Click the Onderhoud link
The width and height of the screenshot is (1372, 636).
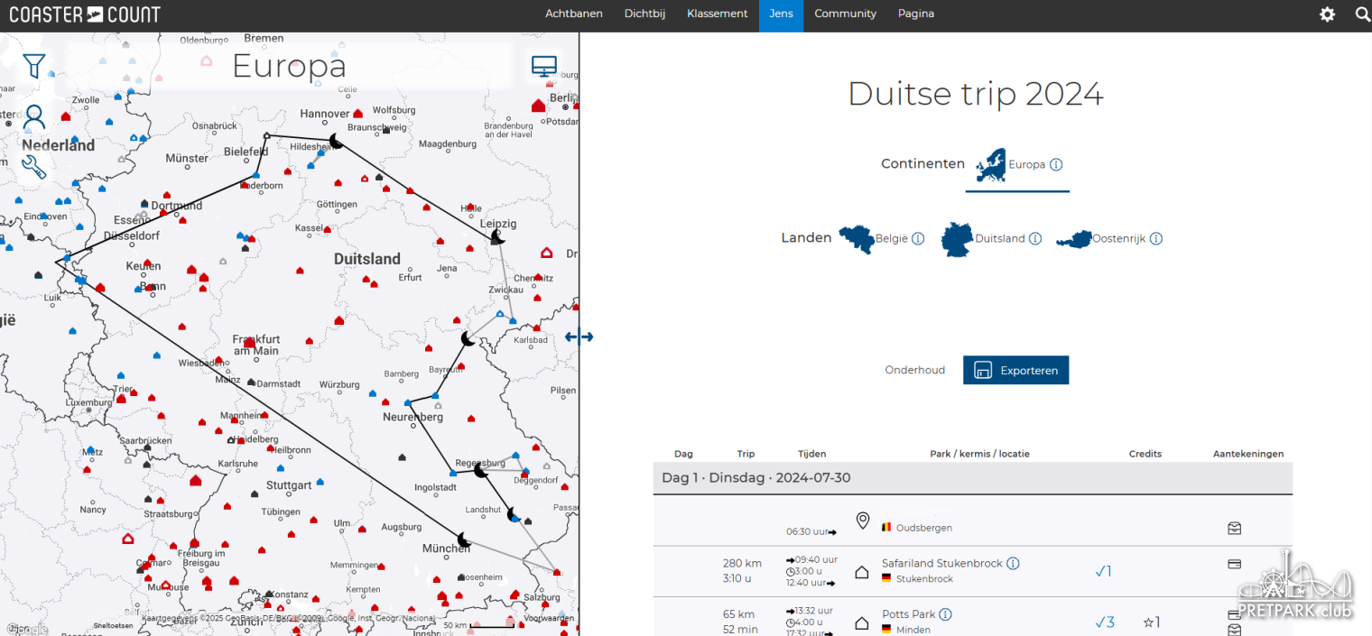[914, 371]
